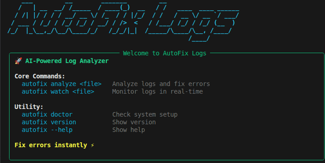Click the 'autofix watch <file>' command

(58, 91)
